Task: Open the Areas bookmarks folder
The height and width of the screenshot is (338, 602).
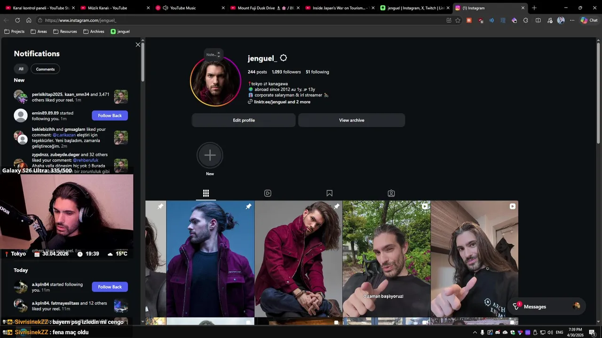Action: click(x=39, y=31)
